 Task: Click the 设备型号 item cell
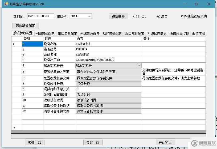59,49
